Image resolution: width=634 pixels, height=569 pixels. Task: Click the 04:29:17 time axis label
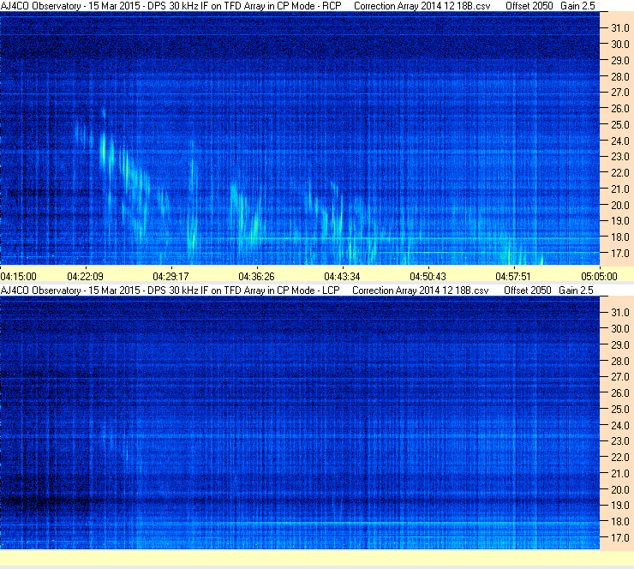pos(171,277)
